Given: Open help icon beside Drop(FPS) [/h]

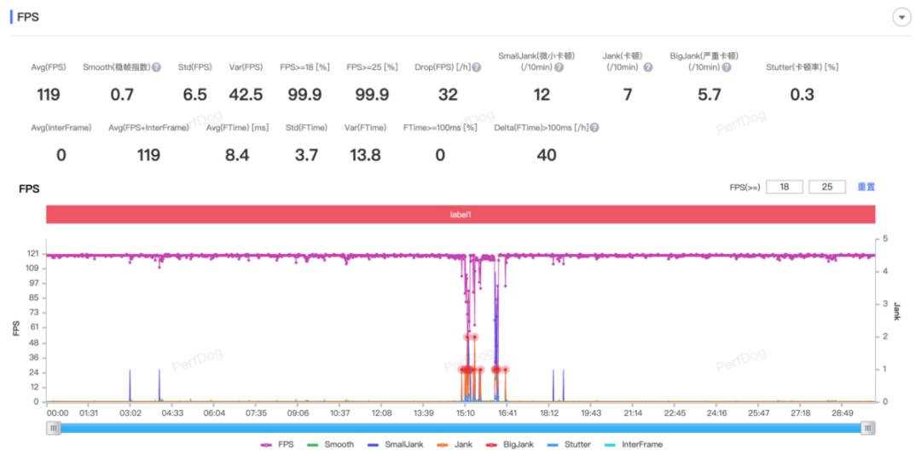Looking at the screenshot, I should pyautogui.click(x=477, y=67).
